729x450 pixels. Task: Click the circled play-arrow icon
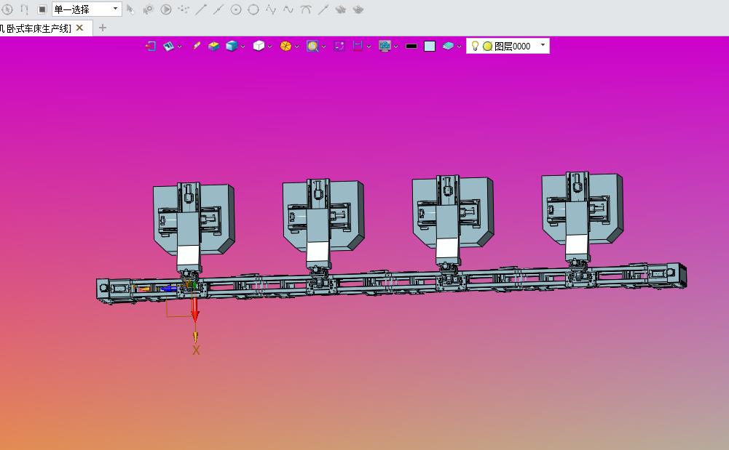(x=165, y=9)
